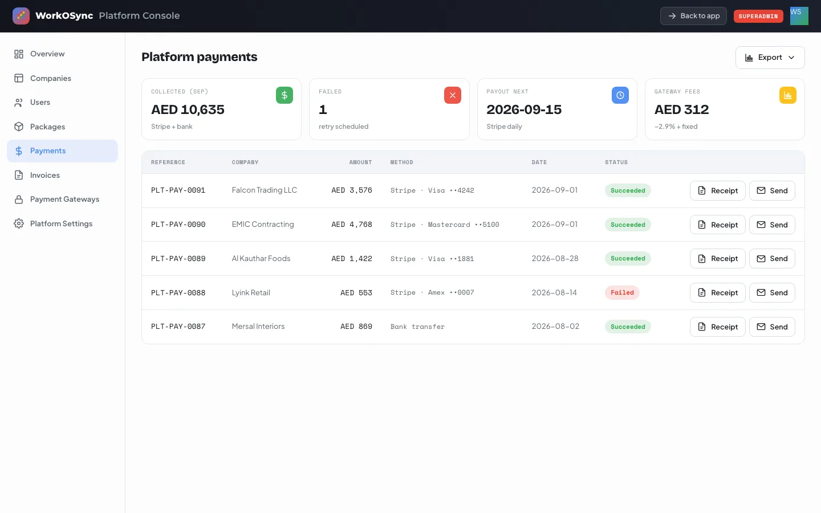The height and width of the screenshot is (513, 821).
Task: Click amount AED 1,422
Action: [352, 259]
